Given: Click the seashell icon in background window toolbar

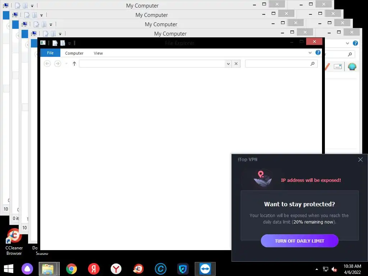Looking at the screenshot, I should coord(352,67).
